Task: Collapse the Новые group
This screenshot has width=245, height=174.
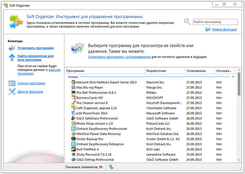Action: point(233,77)
